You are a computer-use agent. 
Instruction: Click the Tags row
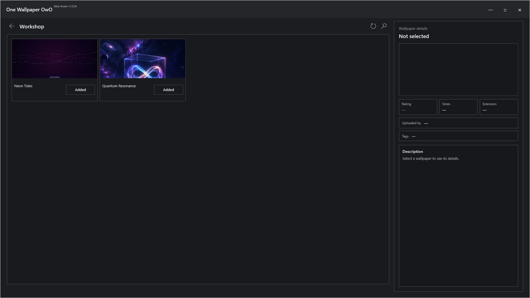click(458, 136)
